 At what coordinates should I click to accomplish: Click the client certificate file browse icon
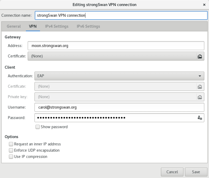click(200, 86)
